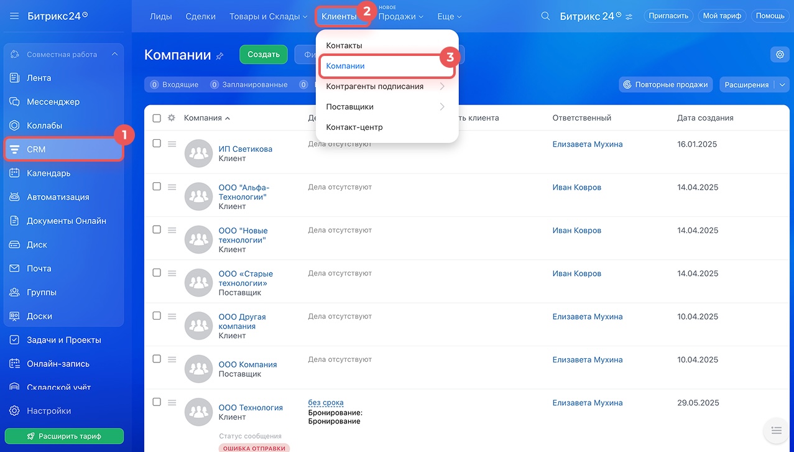Image resolution: width=794 pixels, height=452 pixels.
Task: Open the grid settings gear in table header
Action: tap(172, 118)
